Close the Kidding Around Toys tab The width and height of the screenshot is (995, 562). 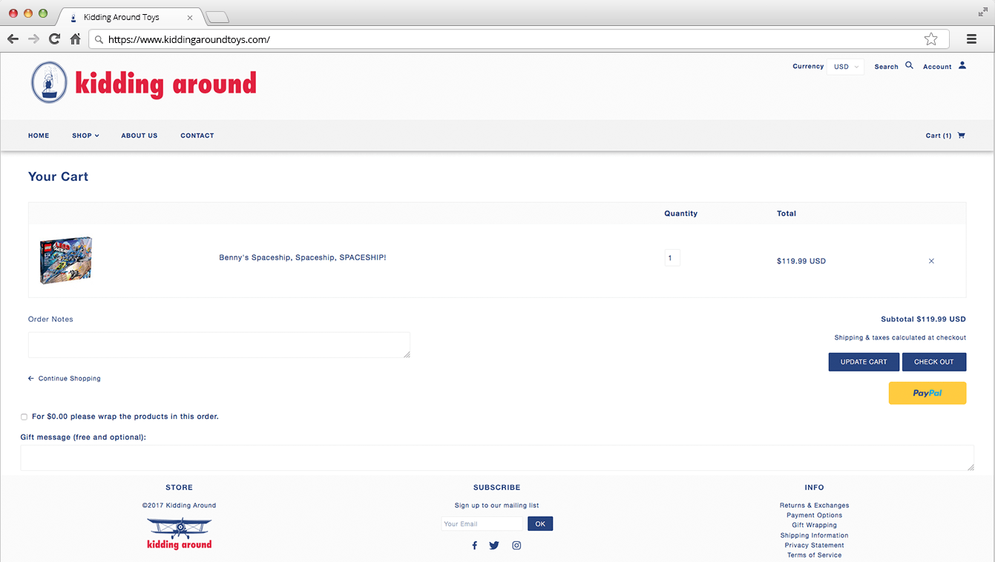pos(190,17)
